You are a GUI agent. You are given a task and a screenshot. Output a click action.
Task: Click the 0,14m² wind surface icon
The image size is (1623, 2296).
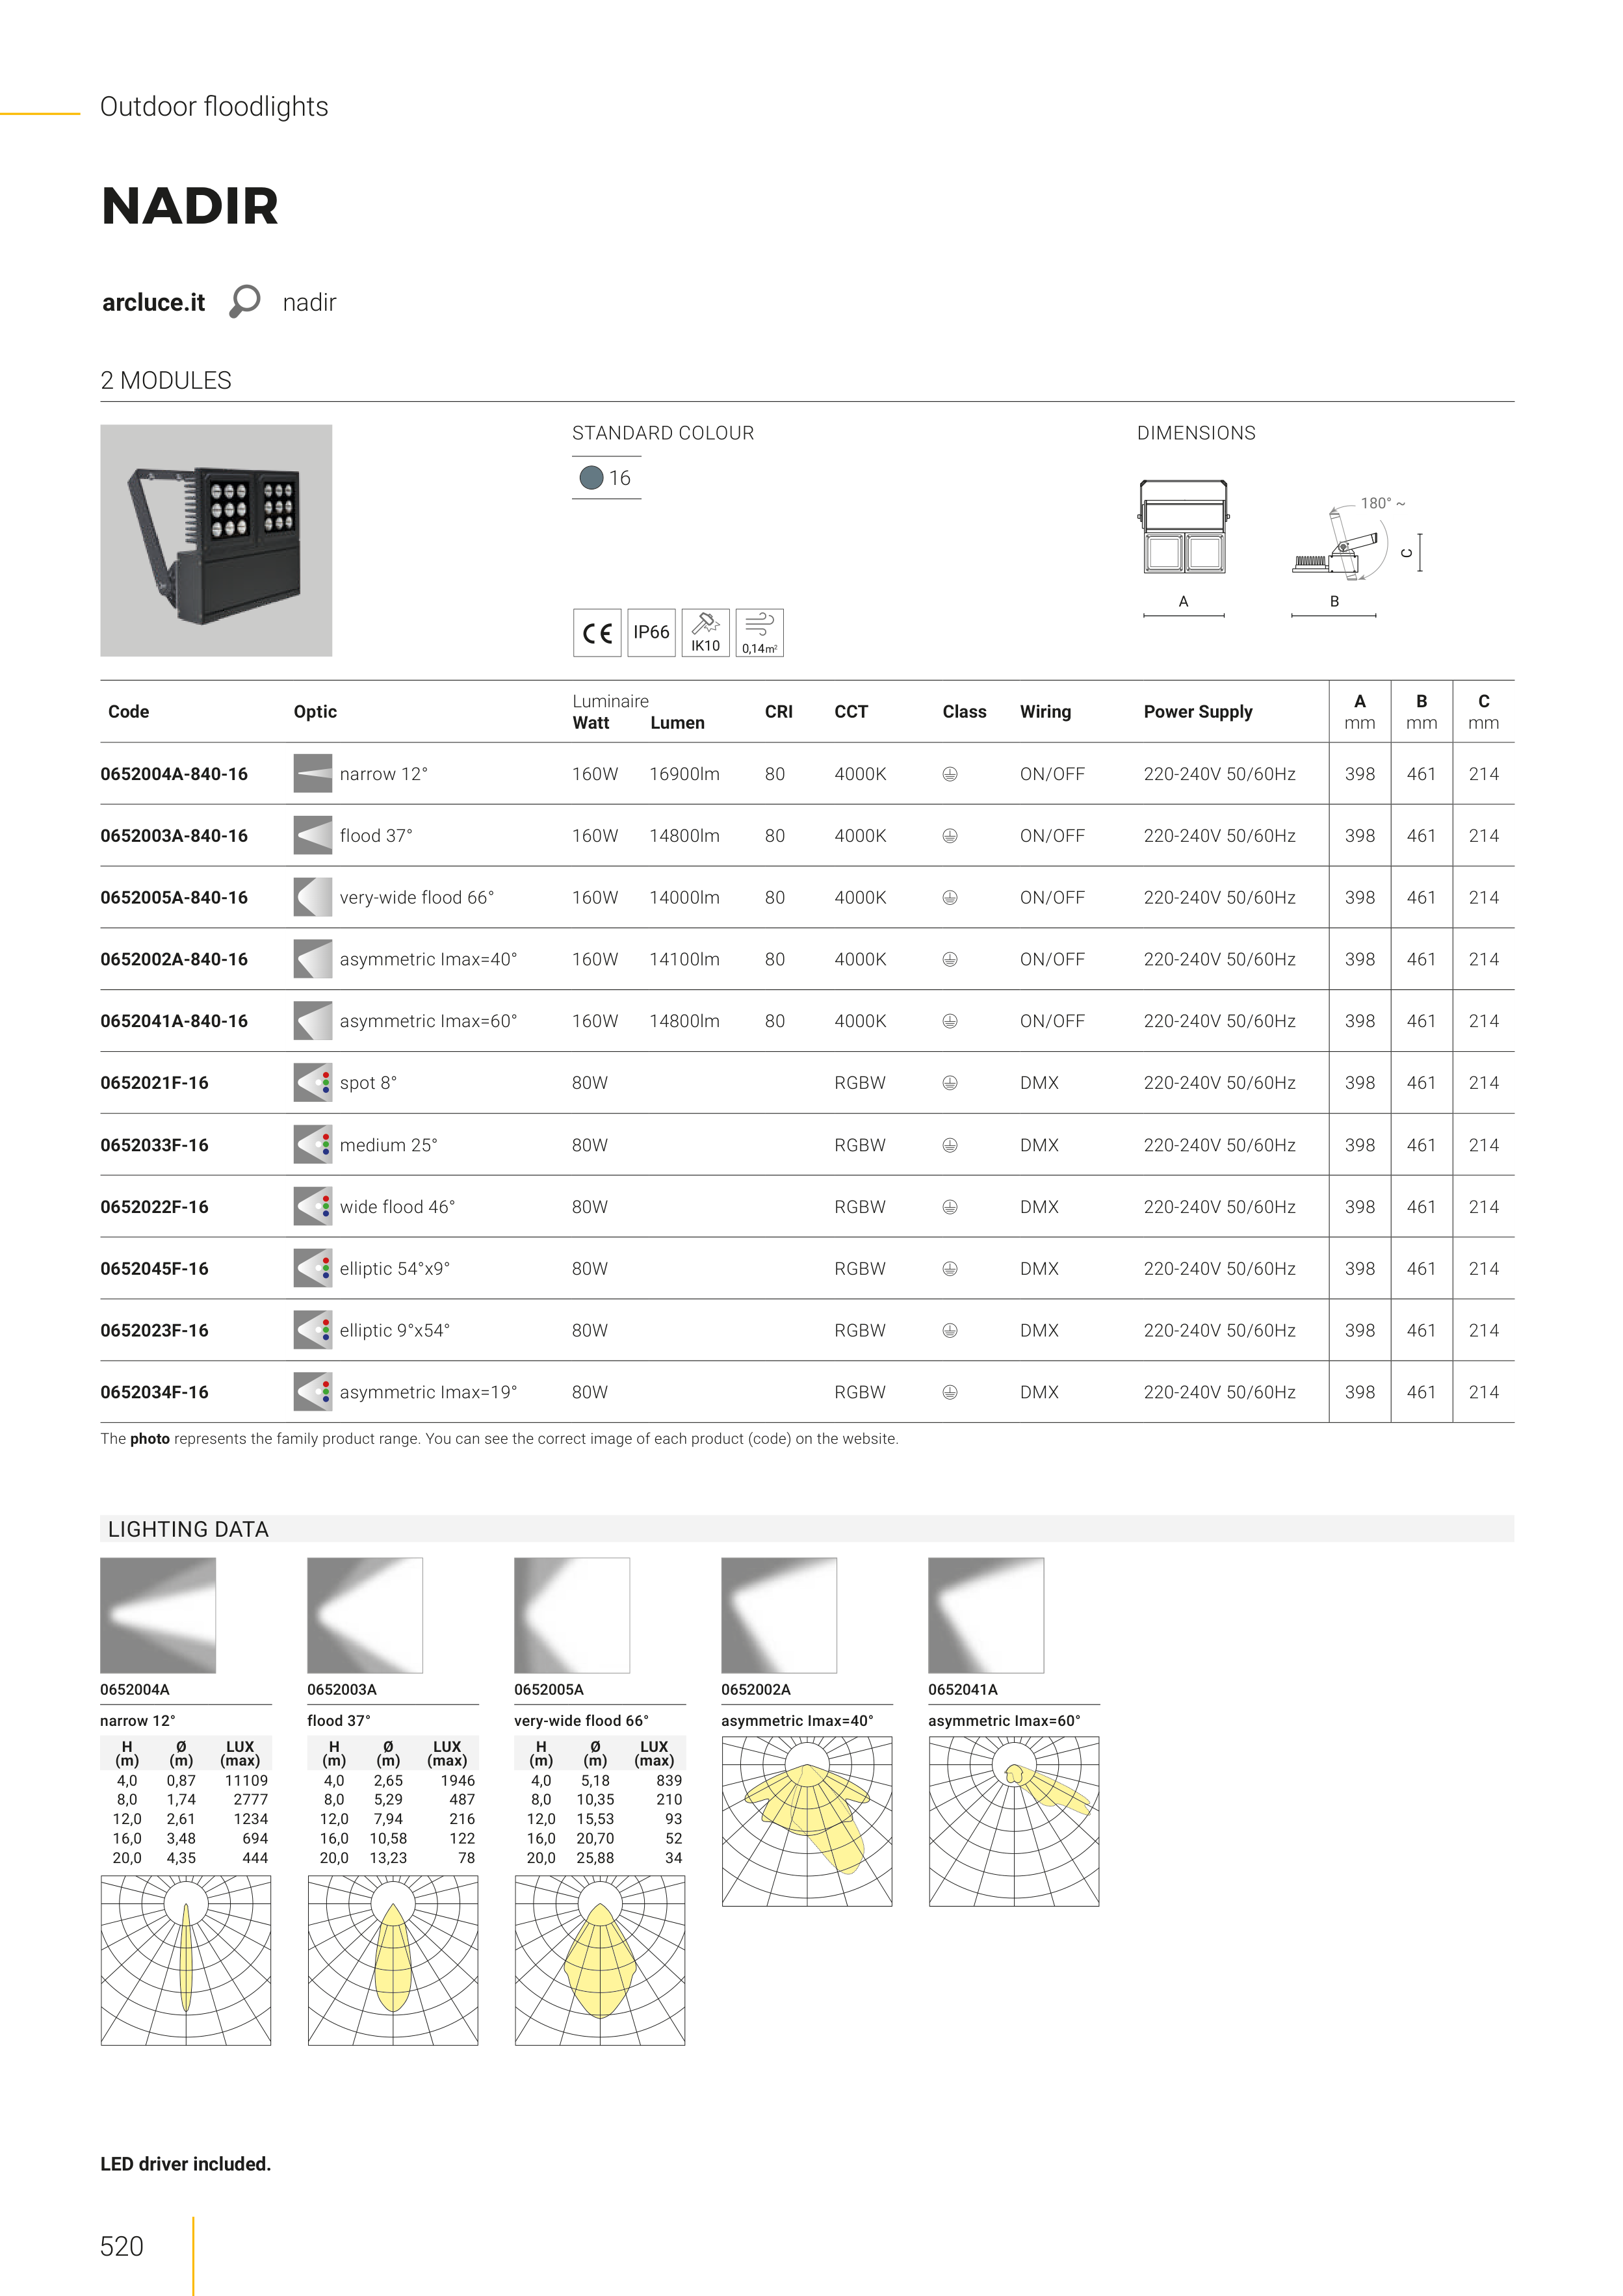tap(759, 633)
